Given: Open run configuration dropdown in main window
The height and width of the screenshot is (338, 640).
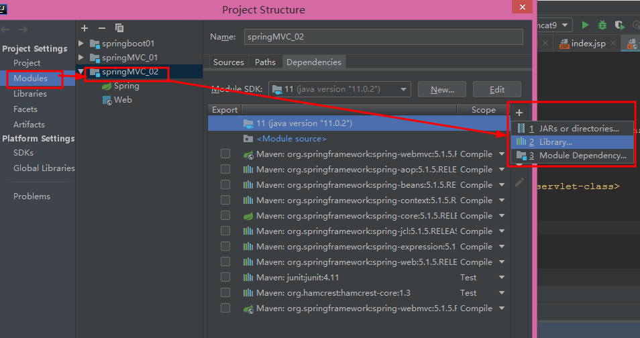Looking at the screenshot, I should pyautogui.click(x=565, y=25).
